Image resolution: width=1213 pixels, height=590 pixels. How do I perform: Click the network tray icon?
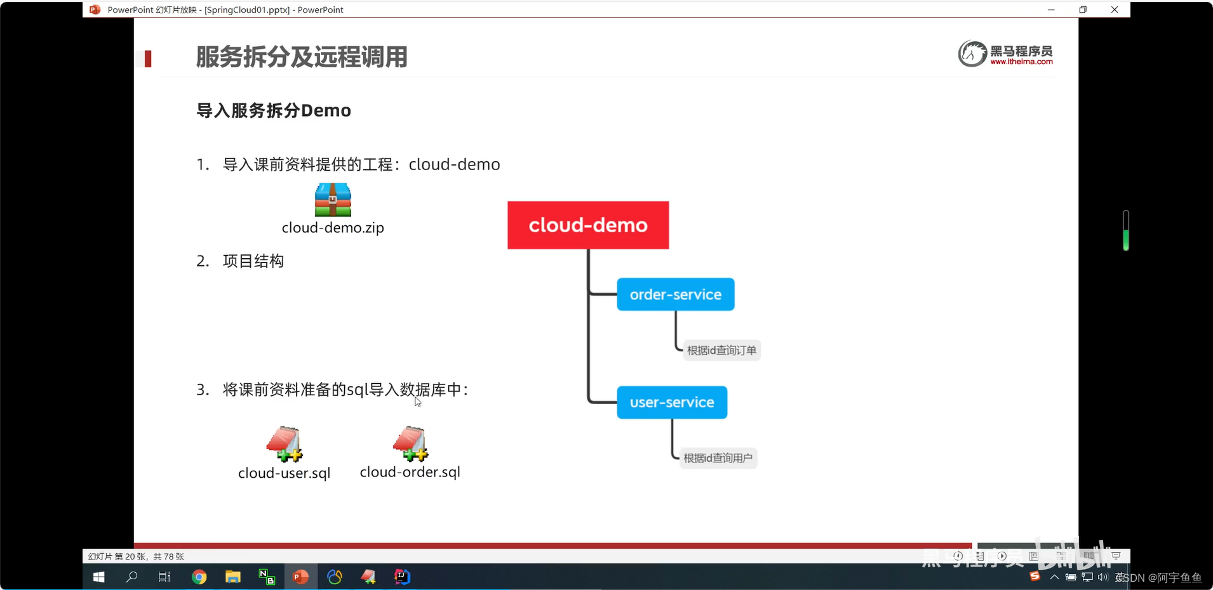[1087, 577]
